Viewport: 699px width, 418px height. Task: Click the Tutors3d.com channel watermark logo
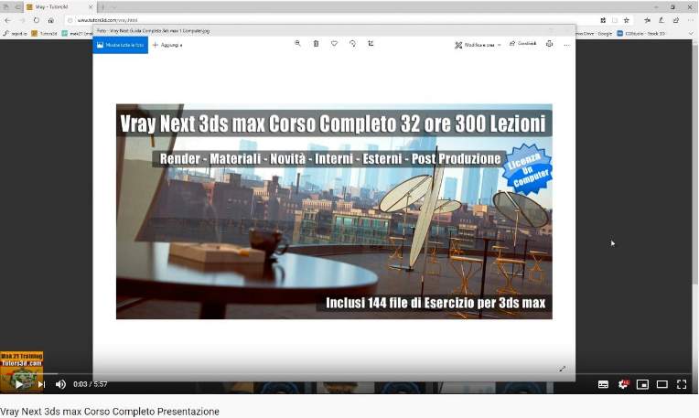[22, 370]
